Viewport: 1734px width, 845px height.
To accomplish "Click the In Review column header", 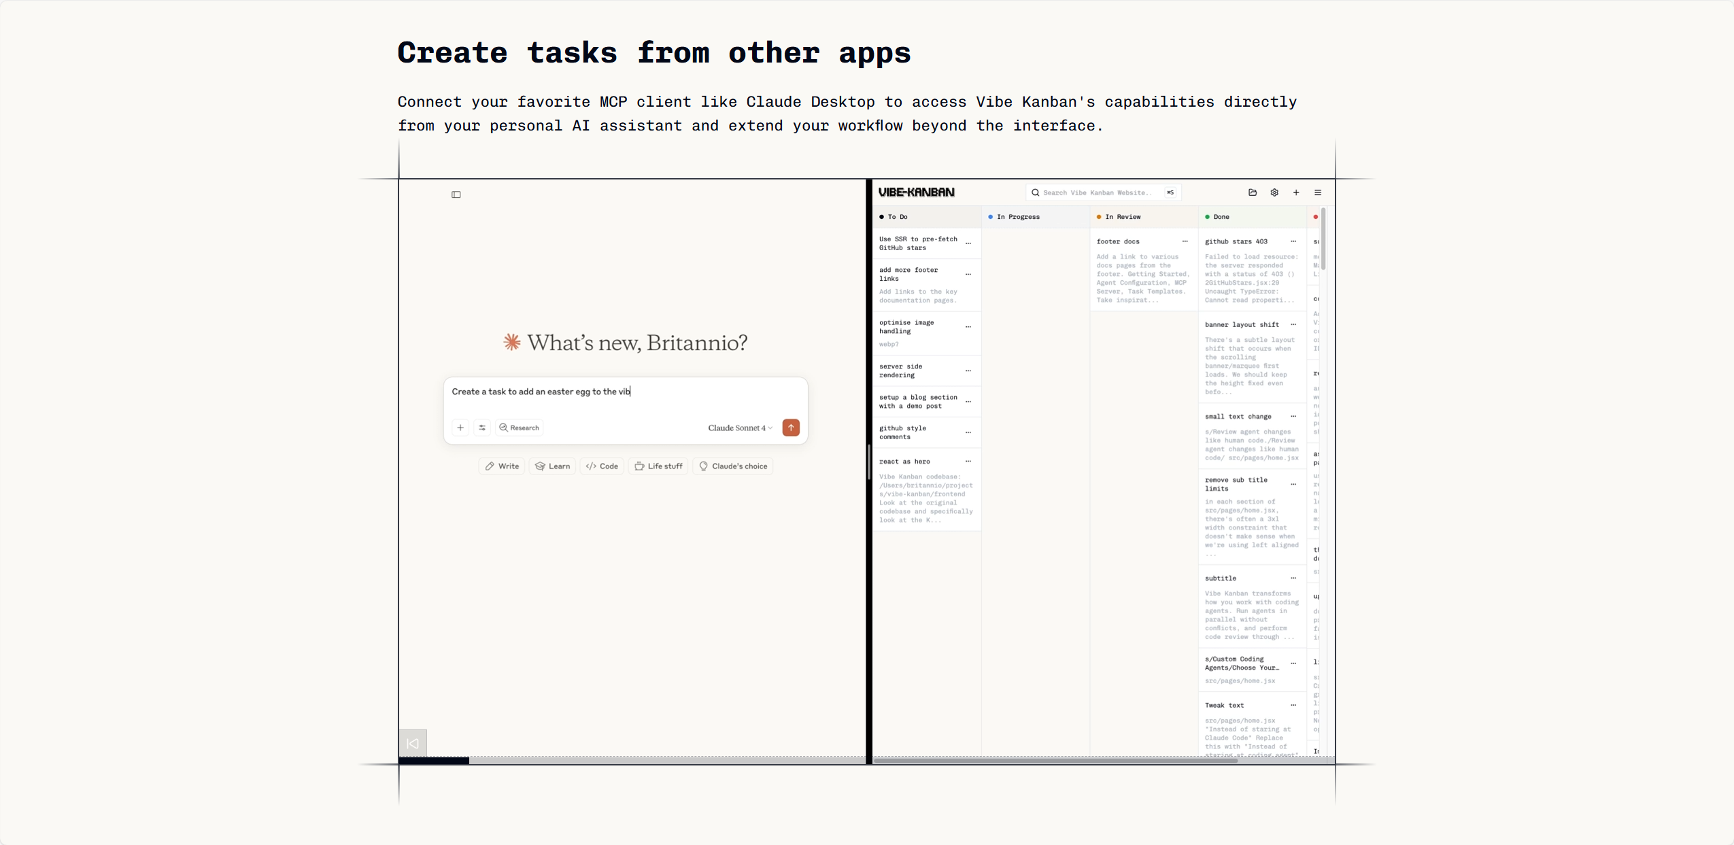I will click(1144, 217).
